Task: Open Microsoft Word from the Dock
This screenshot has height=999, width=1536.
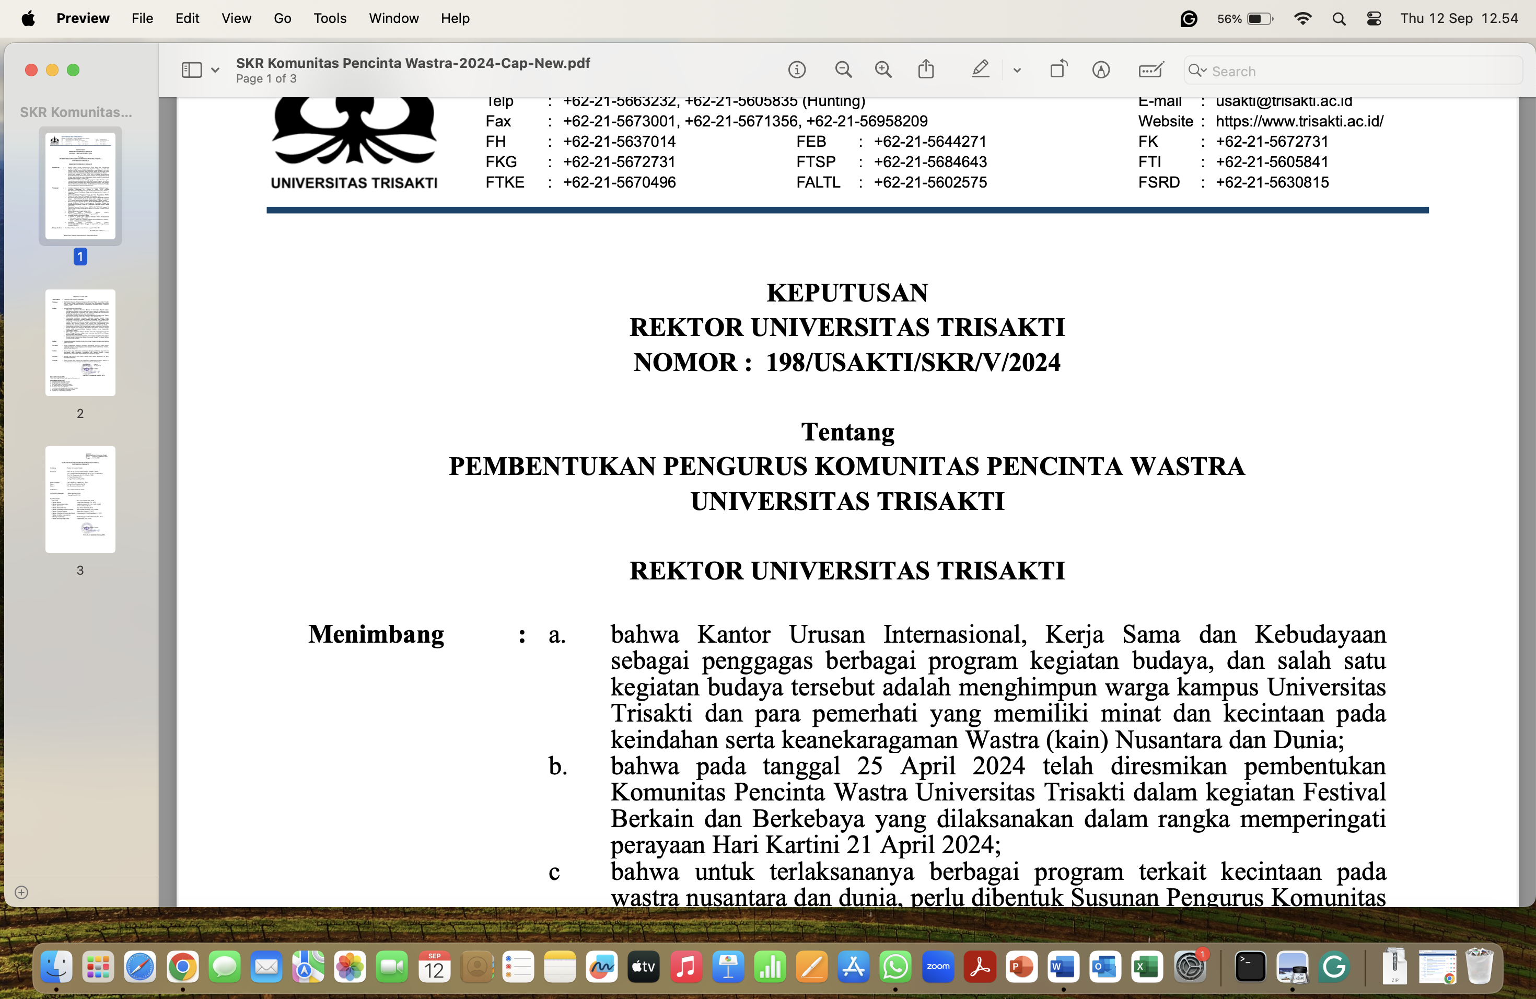Action: coord(1064,966)
